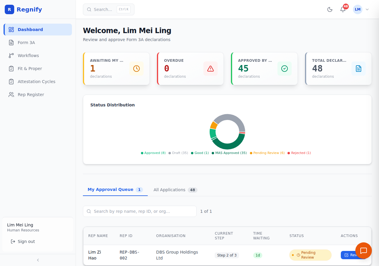Collapse the sidebar with the chevron
The height and width of the screenshot is (266, 379).
38,260
